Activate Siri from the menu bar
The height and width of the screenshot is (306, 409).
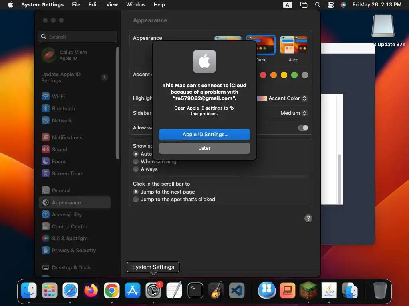coord(343,5)
